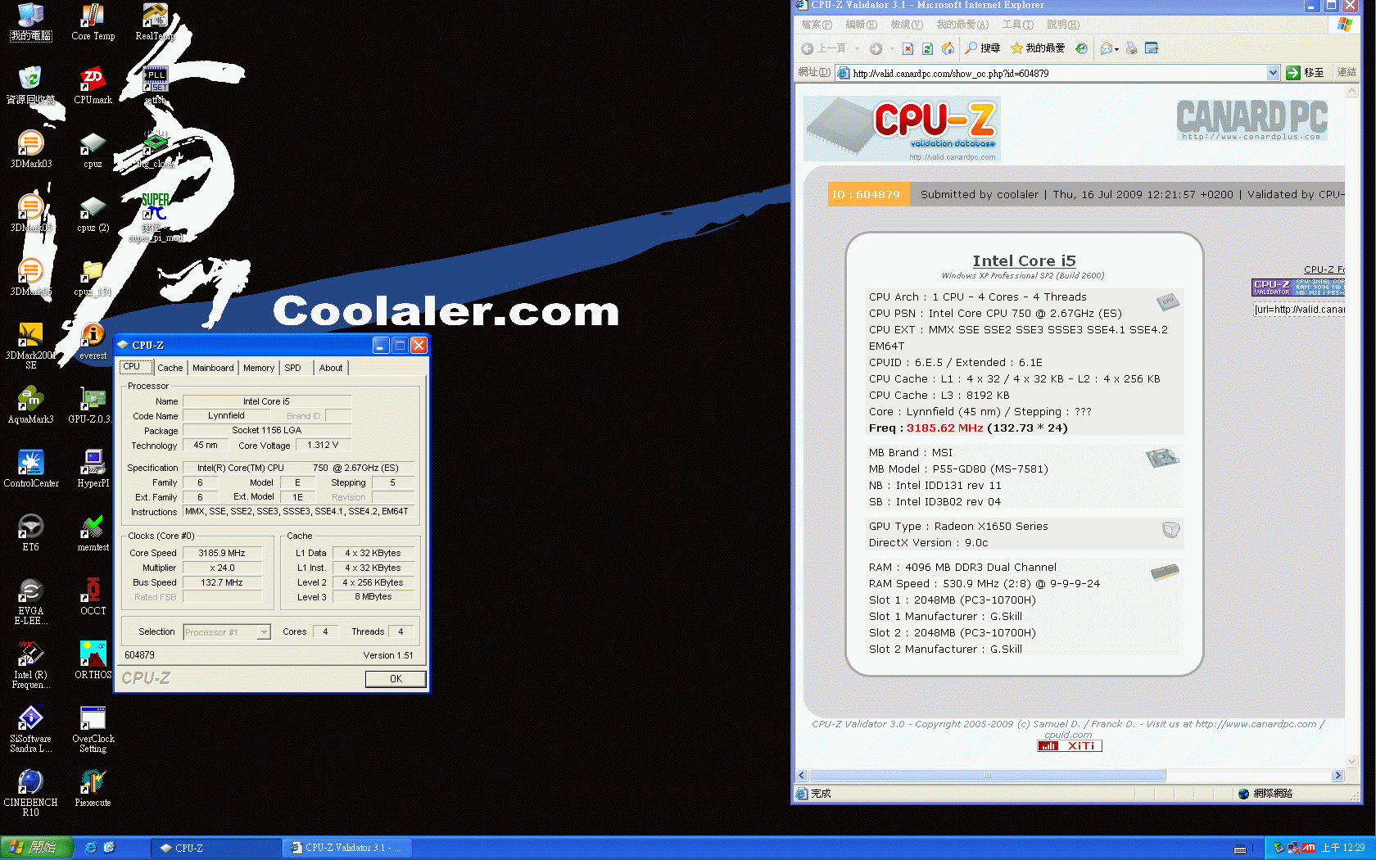
Task: Open the ORTHOS desktop shortcut
Action: pos(93,661)
